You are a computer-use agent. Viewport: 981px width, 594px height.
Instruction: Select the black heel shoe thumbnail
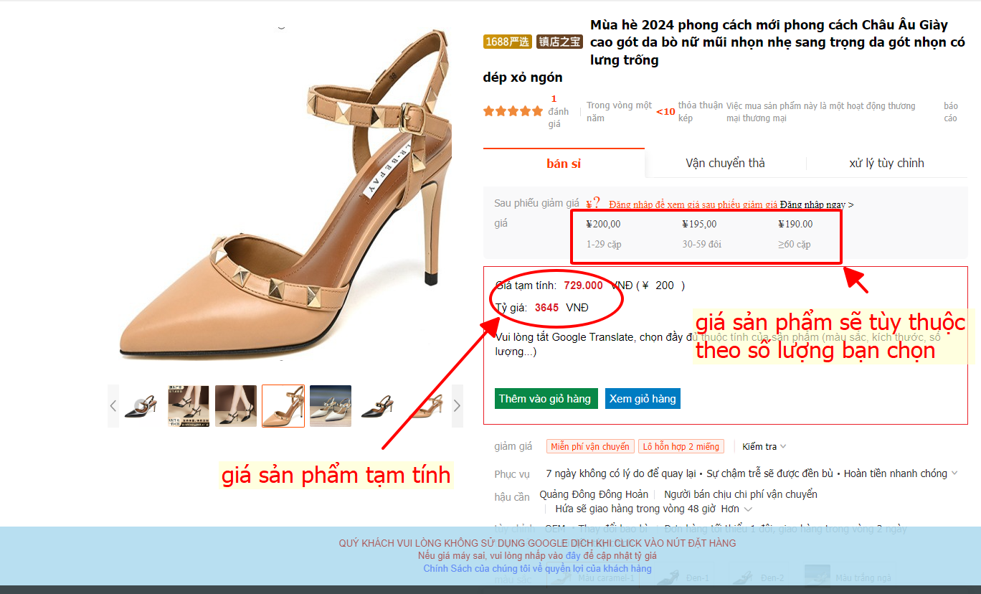pyautogui.click(x=378, y=406)
